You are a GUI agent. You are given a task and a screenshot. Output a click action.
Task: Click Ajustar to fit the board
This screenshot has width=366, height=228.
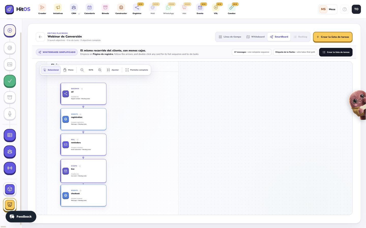pyautogui.click(x=113, y=70)
